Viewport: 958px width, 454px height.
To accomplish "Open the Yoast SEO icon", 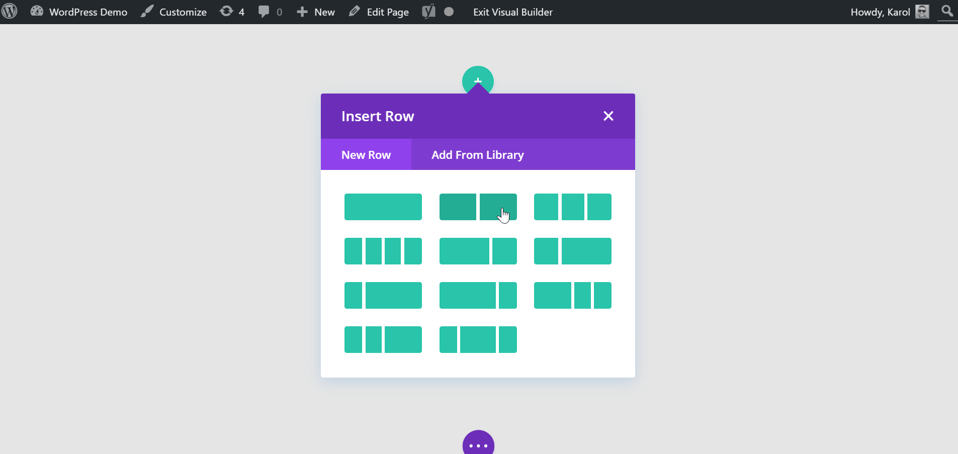I will pyautogui.click(x=429, y=12).
